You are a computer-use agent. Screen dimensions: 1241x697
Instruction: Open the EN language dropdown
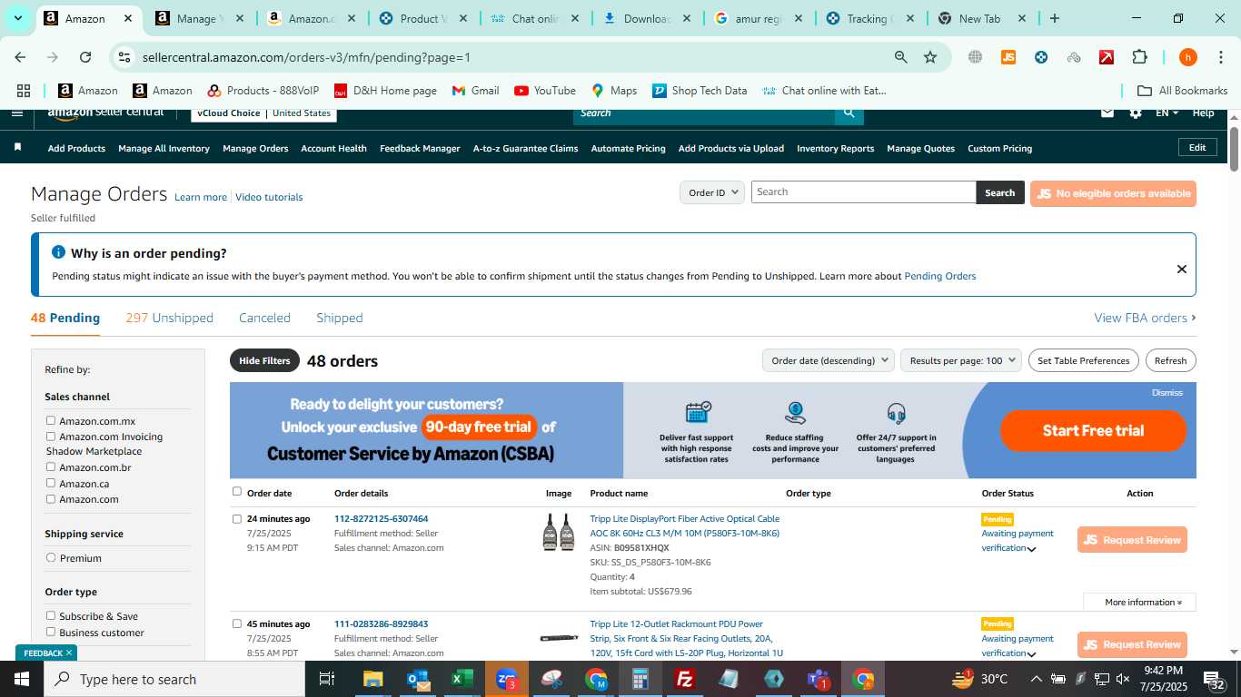[1167, 113]
